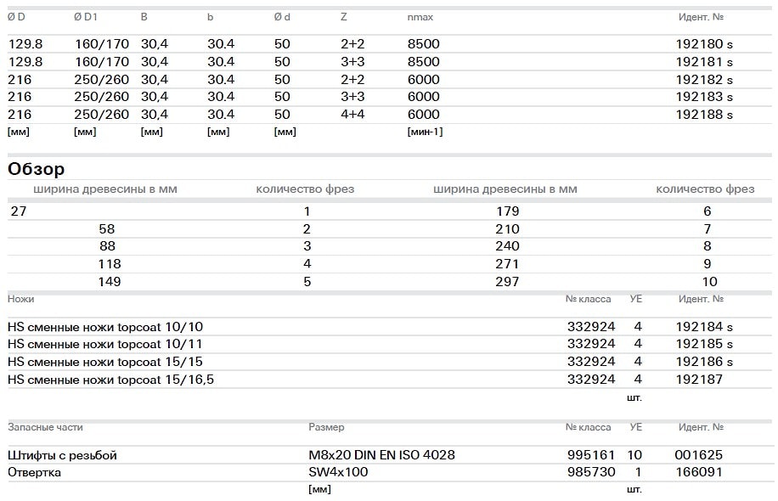Click the SW4x100 size value
The image size is (778, 501).
pyautogui.click(x=338, y=472)
